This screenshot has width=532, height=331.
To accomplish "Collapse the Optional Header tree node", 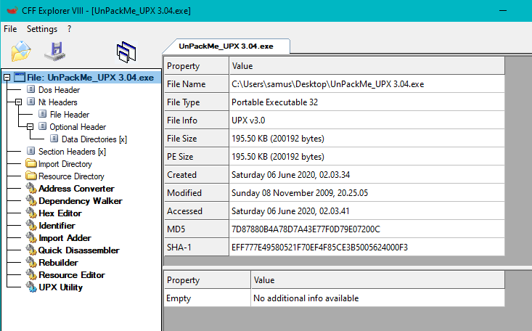I will coord(30,127).
